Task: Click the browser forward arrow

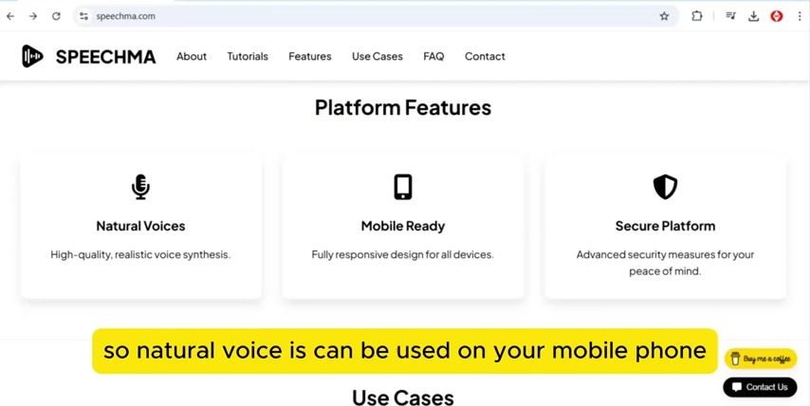Action: 33,16
